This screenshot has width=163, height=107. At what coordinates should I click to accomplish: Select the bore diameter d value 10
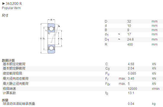pyautogui.click(x=129, y=26)
